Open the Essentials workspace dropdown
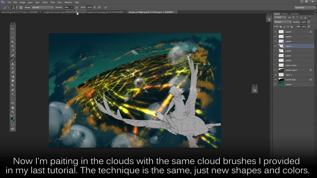Screen dimensions: 317x178 click(305, 8)
